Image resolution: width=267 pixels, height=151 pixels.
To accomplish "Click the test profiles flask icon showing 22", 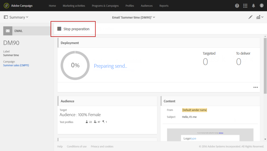I will click(x=87, y=122).
